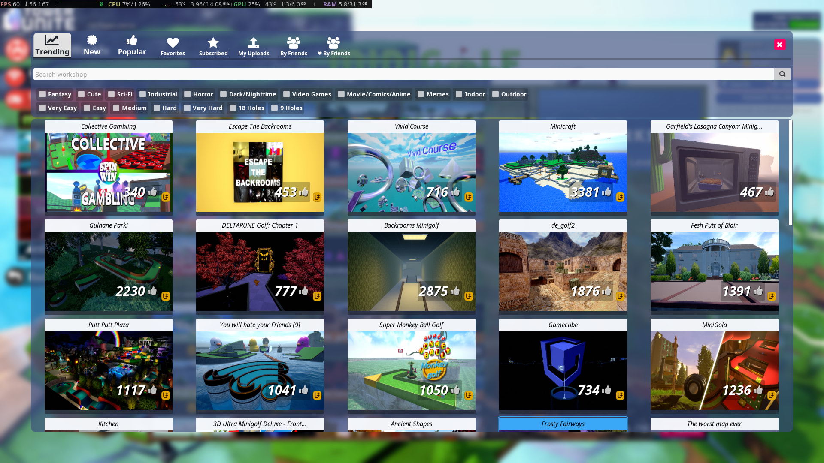Click the thumbs-up icon on Collective Gambling
Screen dimensions: 824x463
pyautogui.click(x=152, y=192)
